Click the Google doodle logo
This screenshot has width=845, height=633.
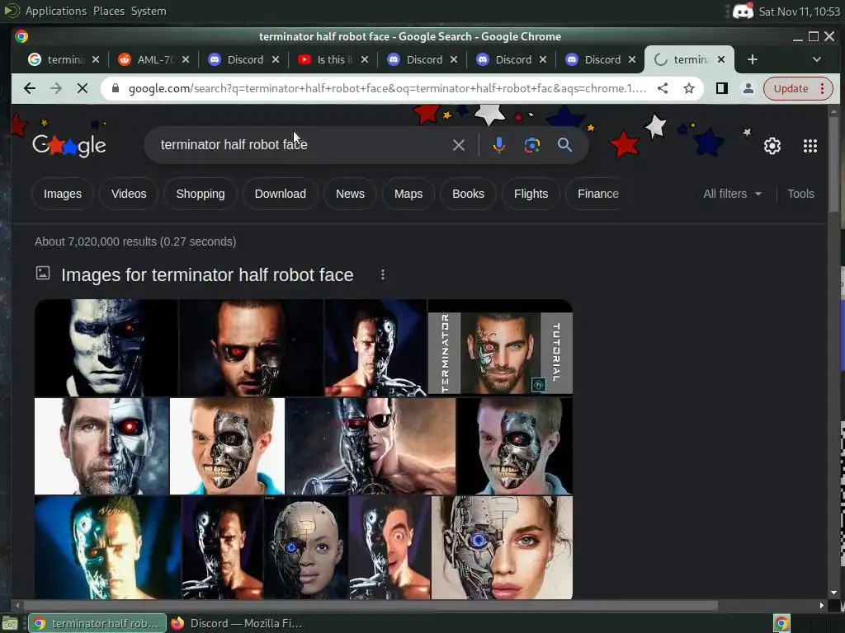point(69,145)
